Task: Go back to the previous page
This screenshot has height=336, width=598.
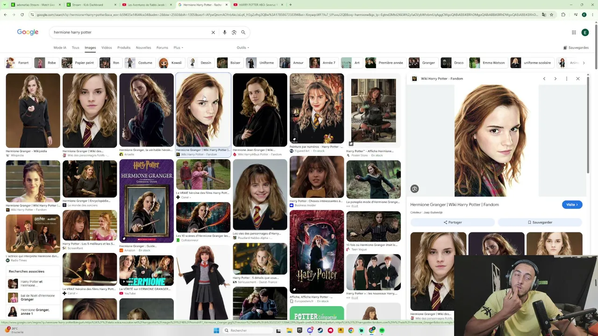Action: click(x=5, y=15)
